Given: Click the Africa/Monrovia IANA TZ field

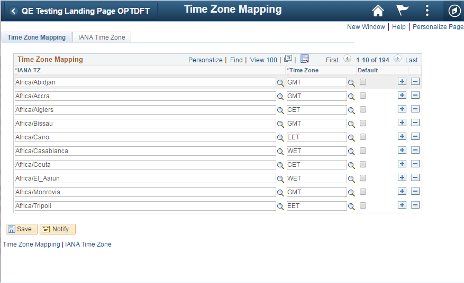Looking at the screenshot, I should (x=145, y=192).
